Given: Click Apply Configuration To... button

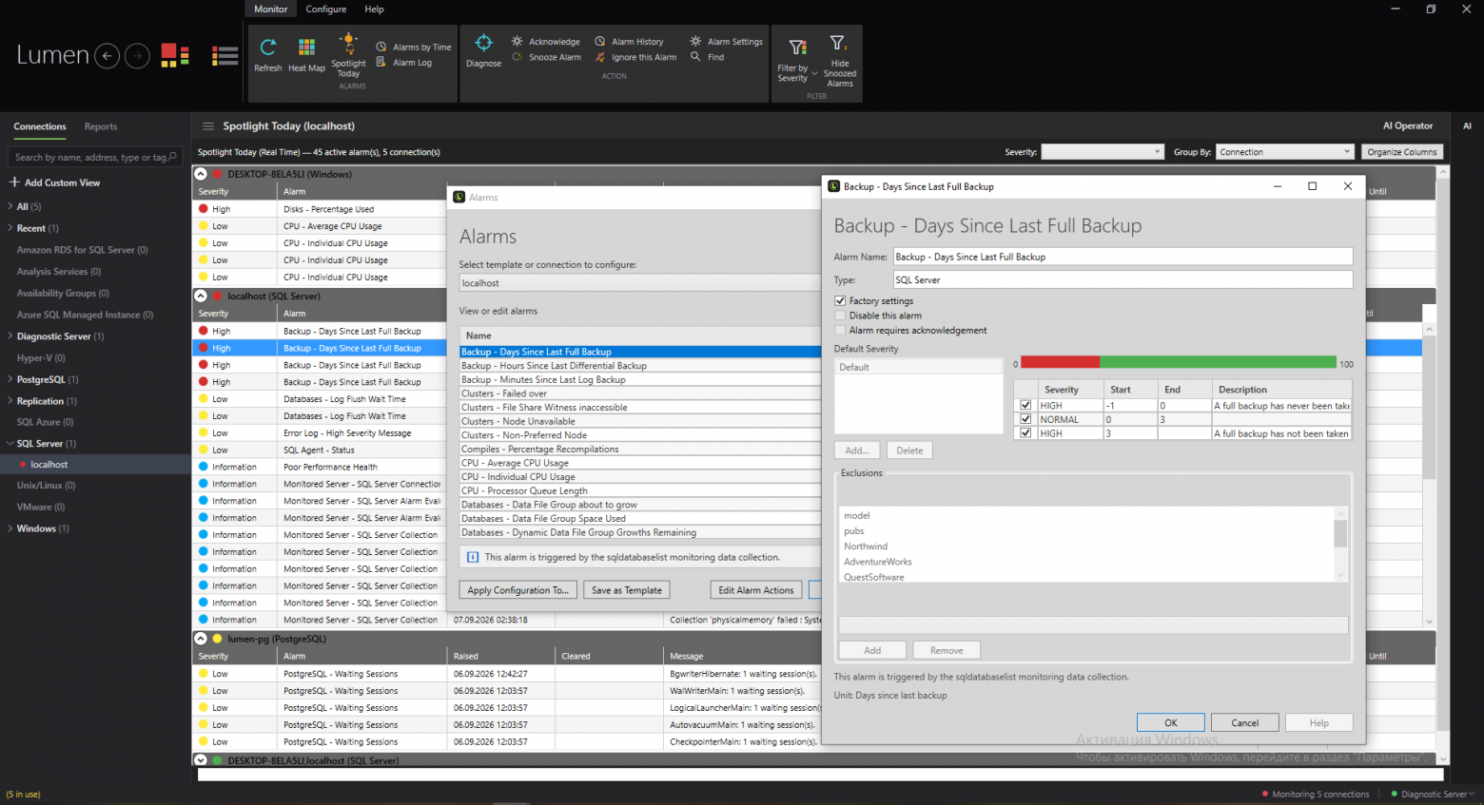Looking at the screenshot, I should [517, 590].
